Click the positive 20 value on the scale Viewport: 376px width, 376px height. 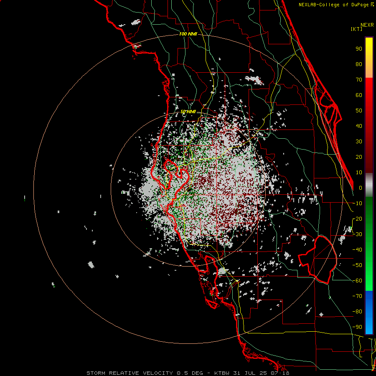[x=359, y=157]
